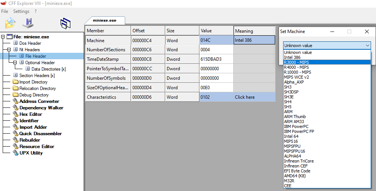Open the Quick Disassembler tool
The width and height of the screenshot is (376, 191).
[x=40, y=134]
